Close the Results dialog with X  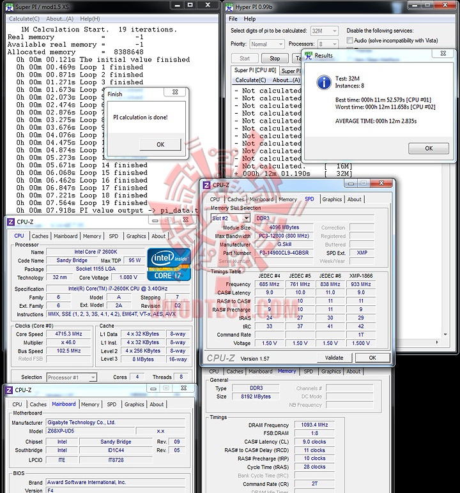pyautogui.click(x=443, y=54)
